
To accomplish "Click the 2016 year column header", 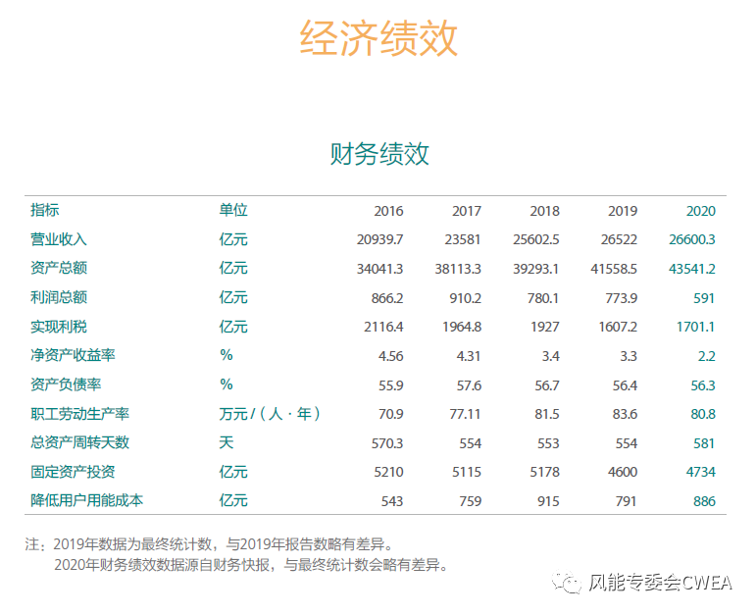I will click(388, 211).
